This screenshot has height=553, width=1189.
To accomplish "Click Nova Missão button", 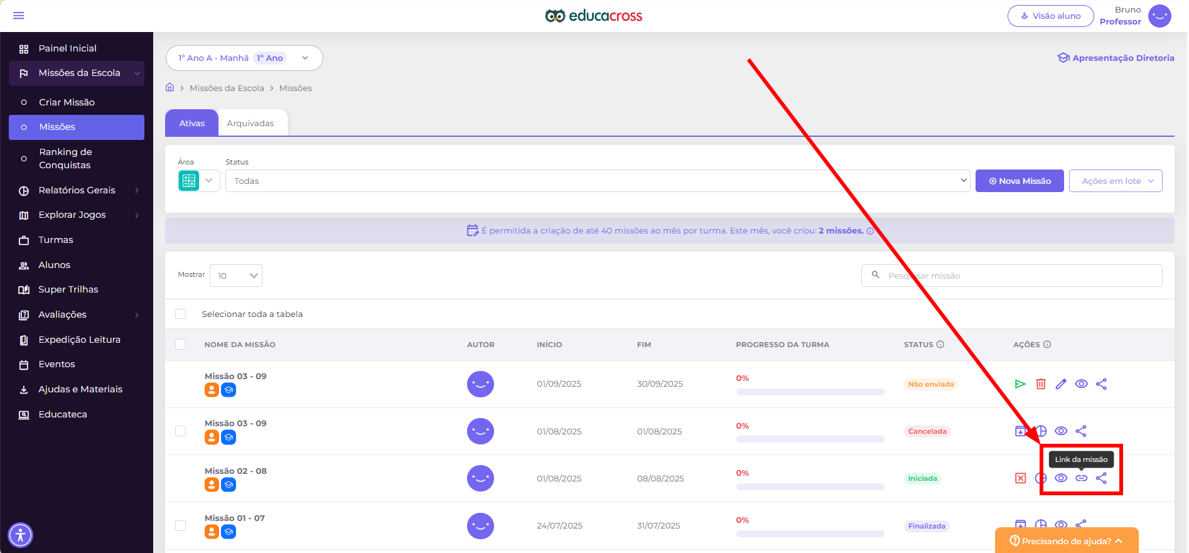I will coord(1020,181).
